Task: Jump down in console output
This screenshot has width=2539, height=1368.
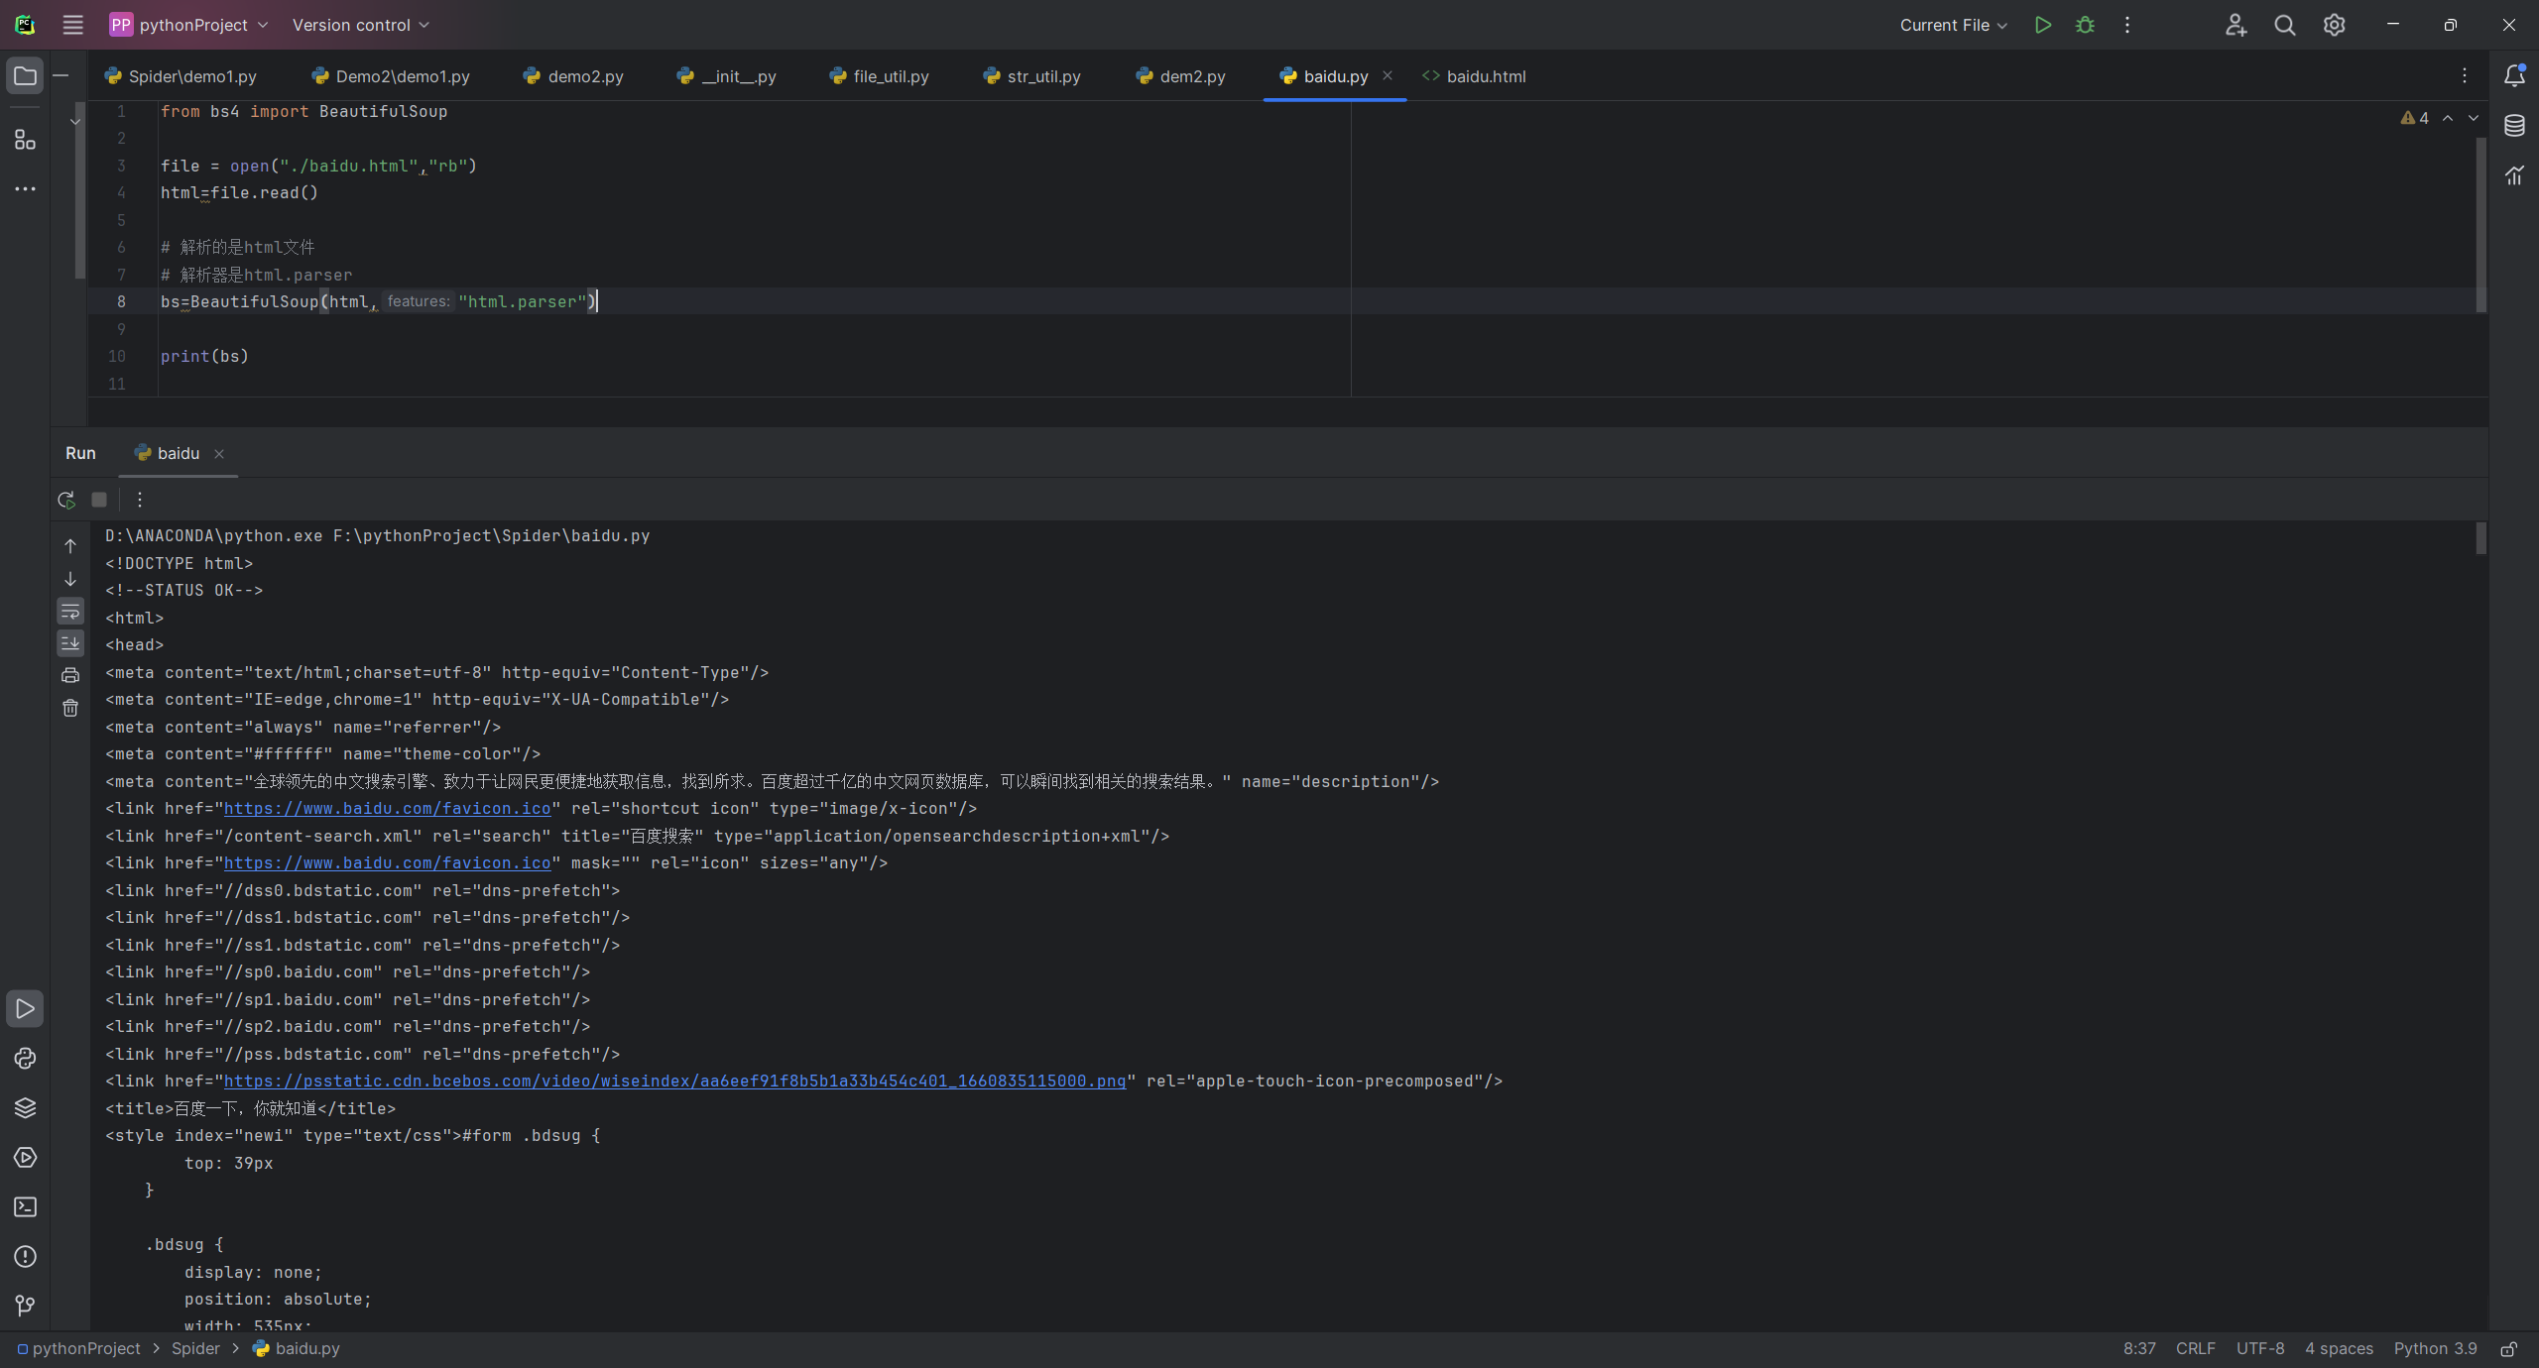Action: point(70,579)
